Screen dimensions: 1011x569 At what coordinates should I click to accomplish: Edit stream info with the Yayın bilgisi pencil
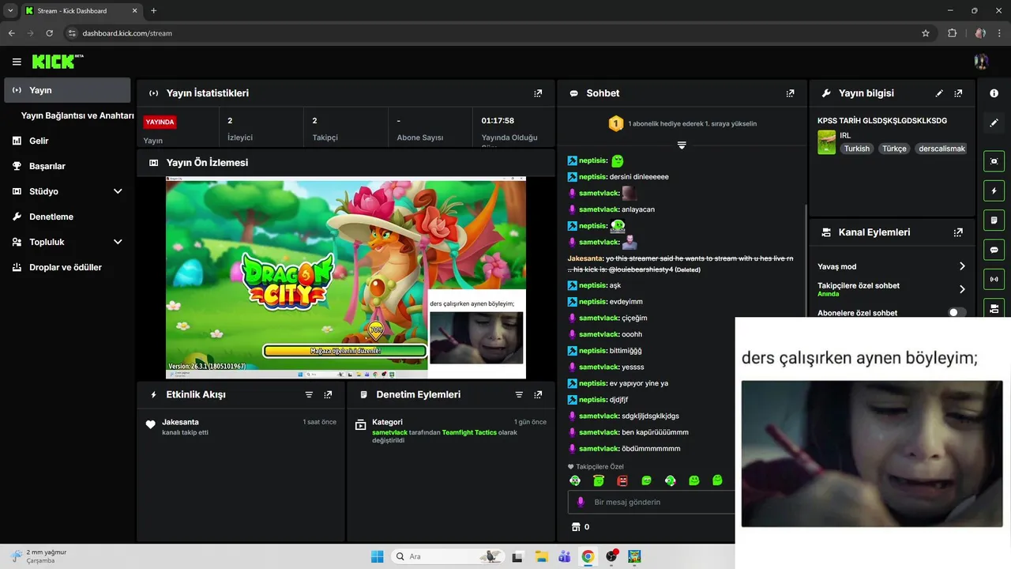pyautogui.click(x=939, y=93)
